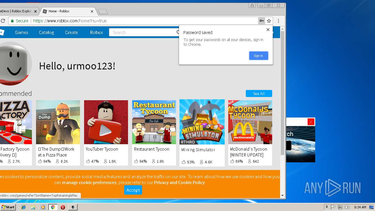Open the Games menu item
Image resolution: width=375 pixels, height=211 pixels.
(x=22, y=33)
